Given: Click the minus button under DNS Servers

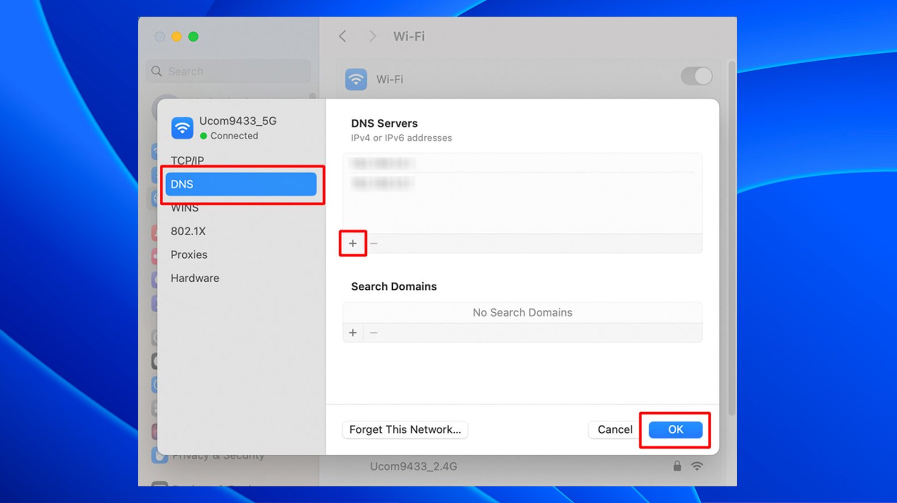Looking at the screenshot, I should pyautogui.click(x=374, y=243).
